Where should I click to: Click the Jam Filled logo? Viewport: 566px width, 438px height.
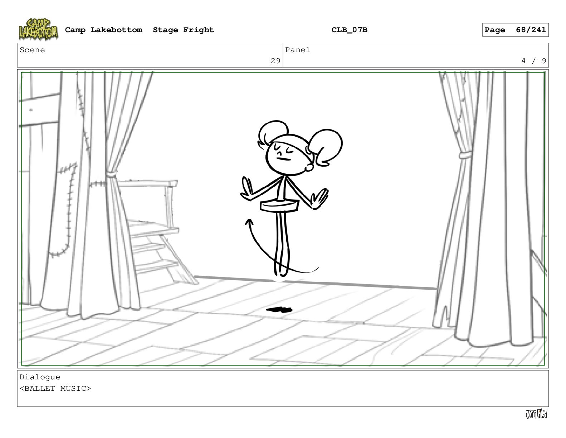pyautogui.click(x=536, y=414)
